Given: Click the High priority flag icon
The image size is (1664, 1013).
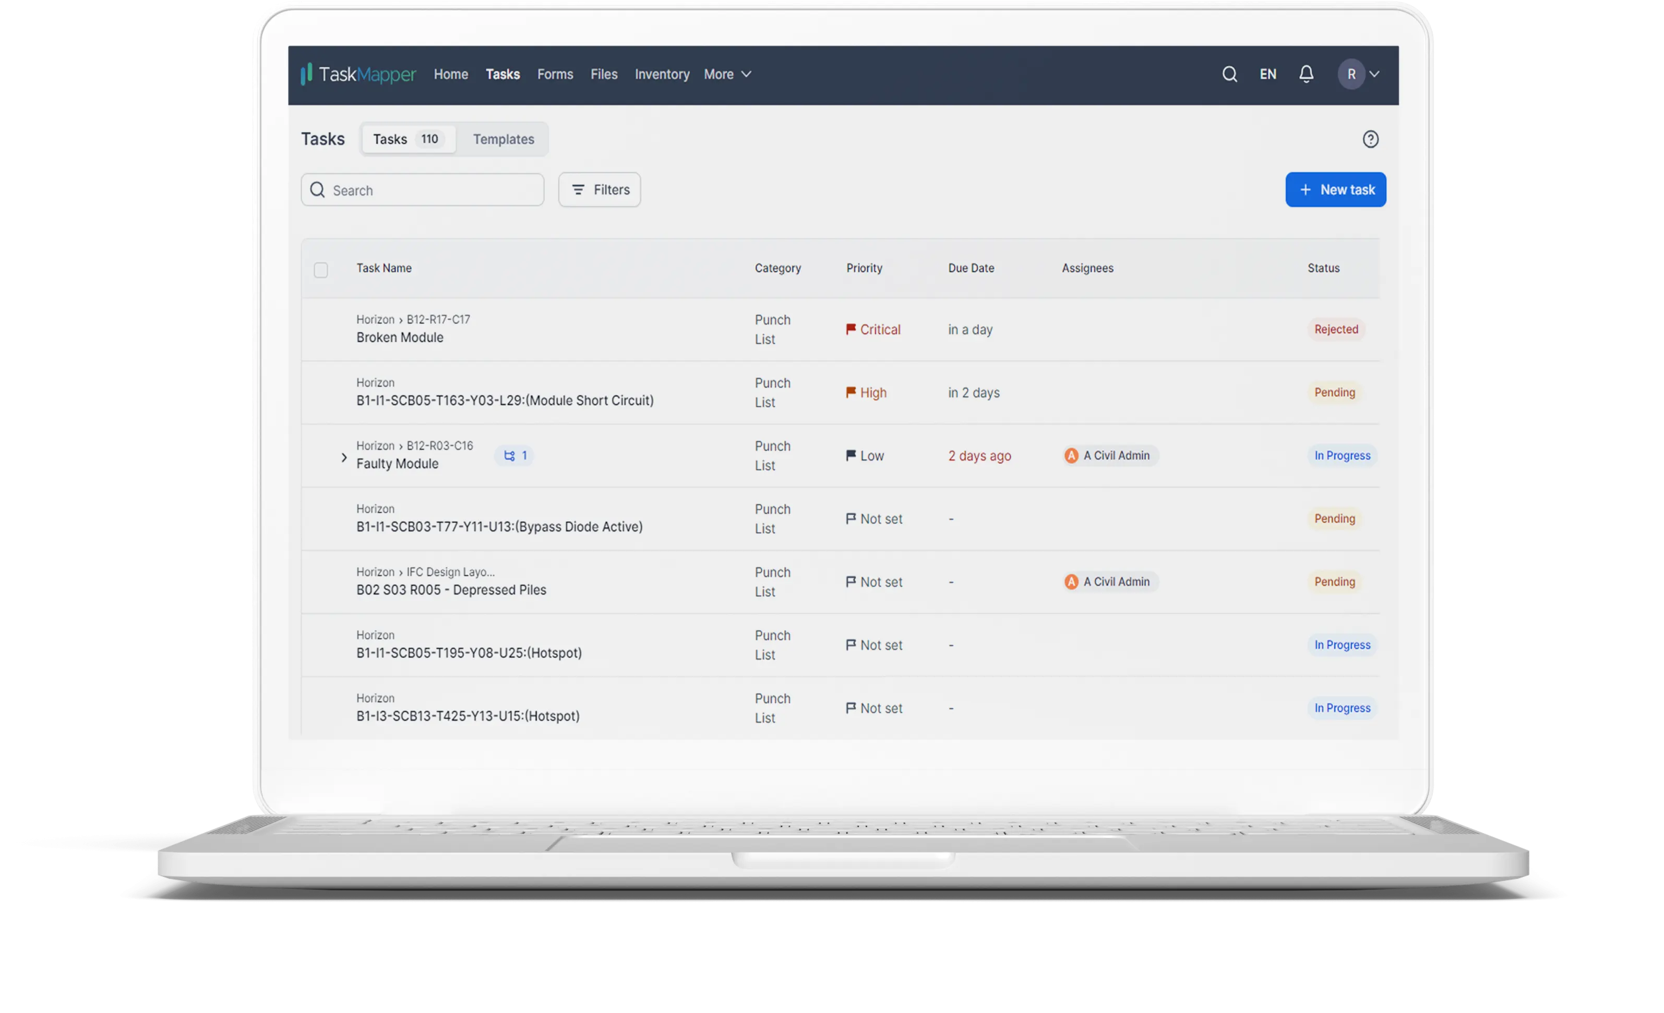Looking at the screenshot, I should (x=851, y=392).
